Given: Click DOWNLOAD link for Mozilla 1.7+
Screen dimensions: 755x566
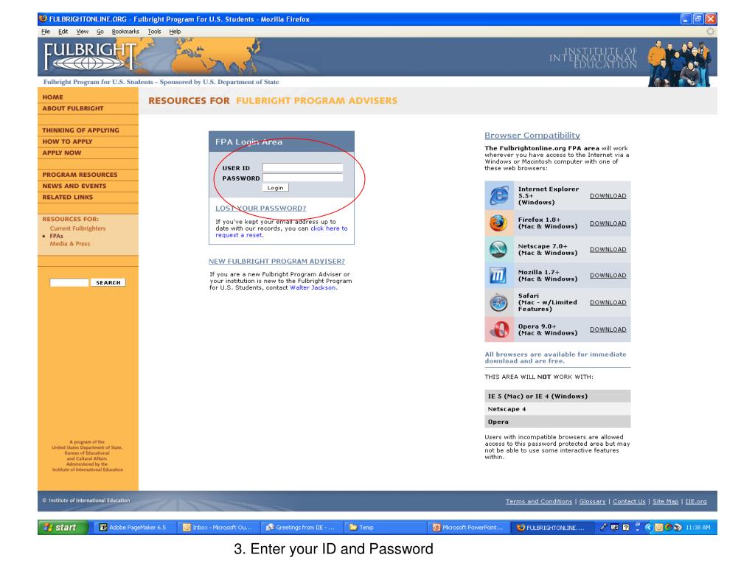Looking at the screenshot, I should pos(608,276).
